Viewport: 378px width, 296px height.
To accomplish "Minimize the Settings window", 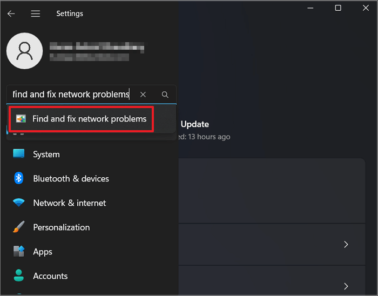I will point(311,8).
